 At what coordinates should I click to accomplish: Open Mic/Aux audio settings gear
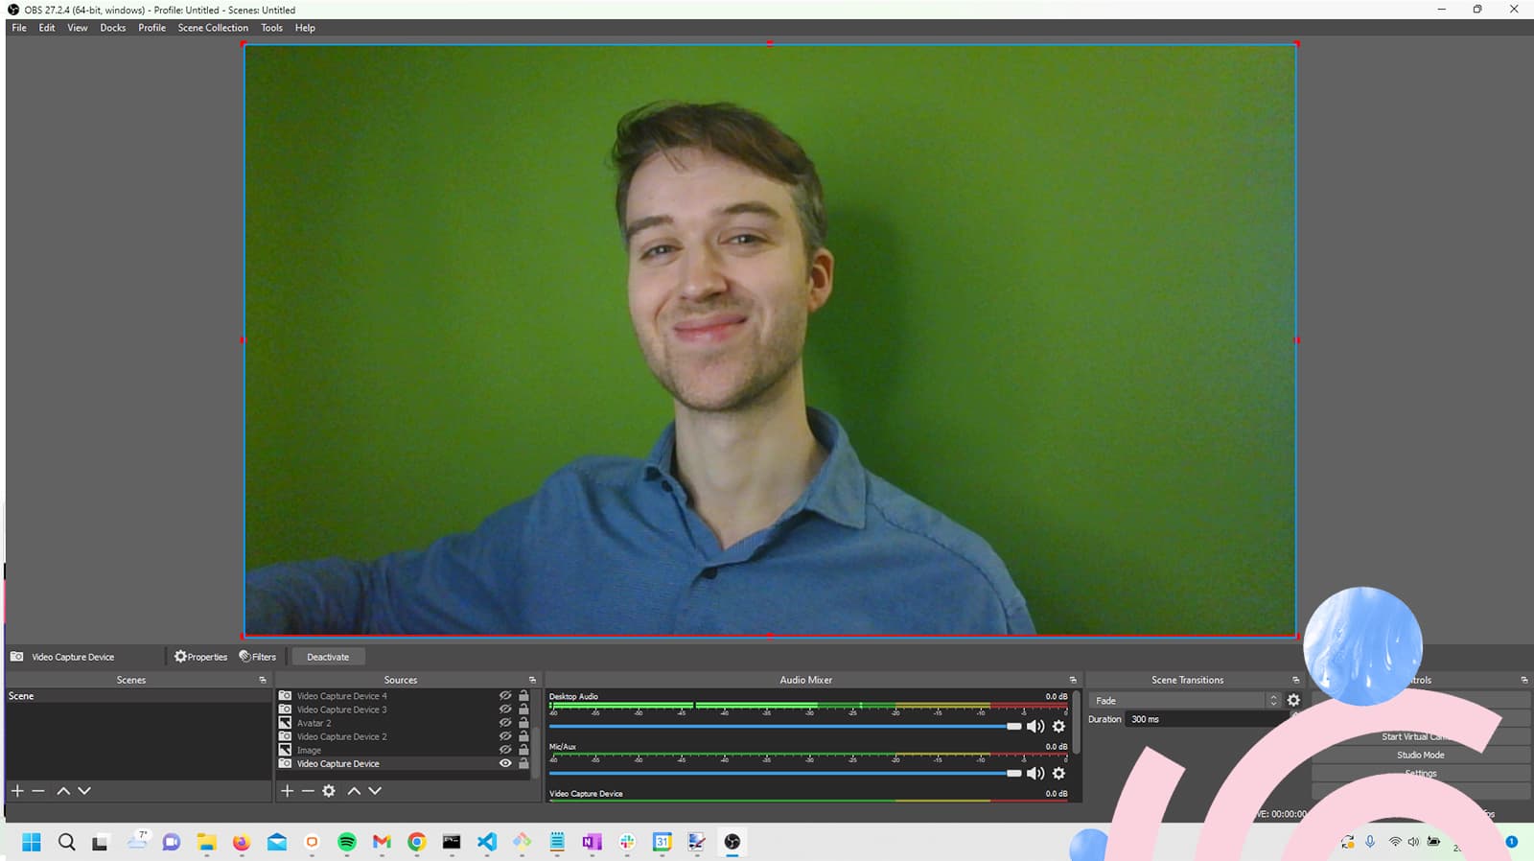point(1058,774)
